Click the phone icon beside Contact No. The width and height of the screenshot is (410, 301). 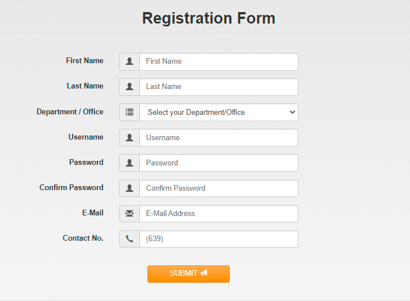click(x=130, y=238)
